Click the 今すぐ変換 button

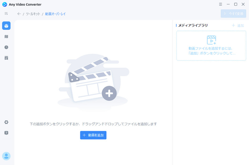[233, 14]
